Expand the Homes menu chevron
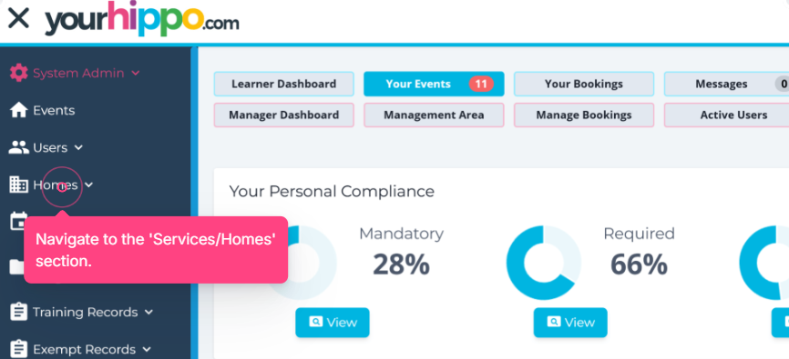 (x=88, y=184)
